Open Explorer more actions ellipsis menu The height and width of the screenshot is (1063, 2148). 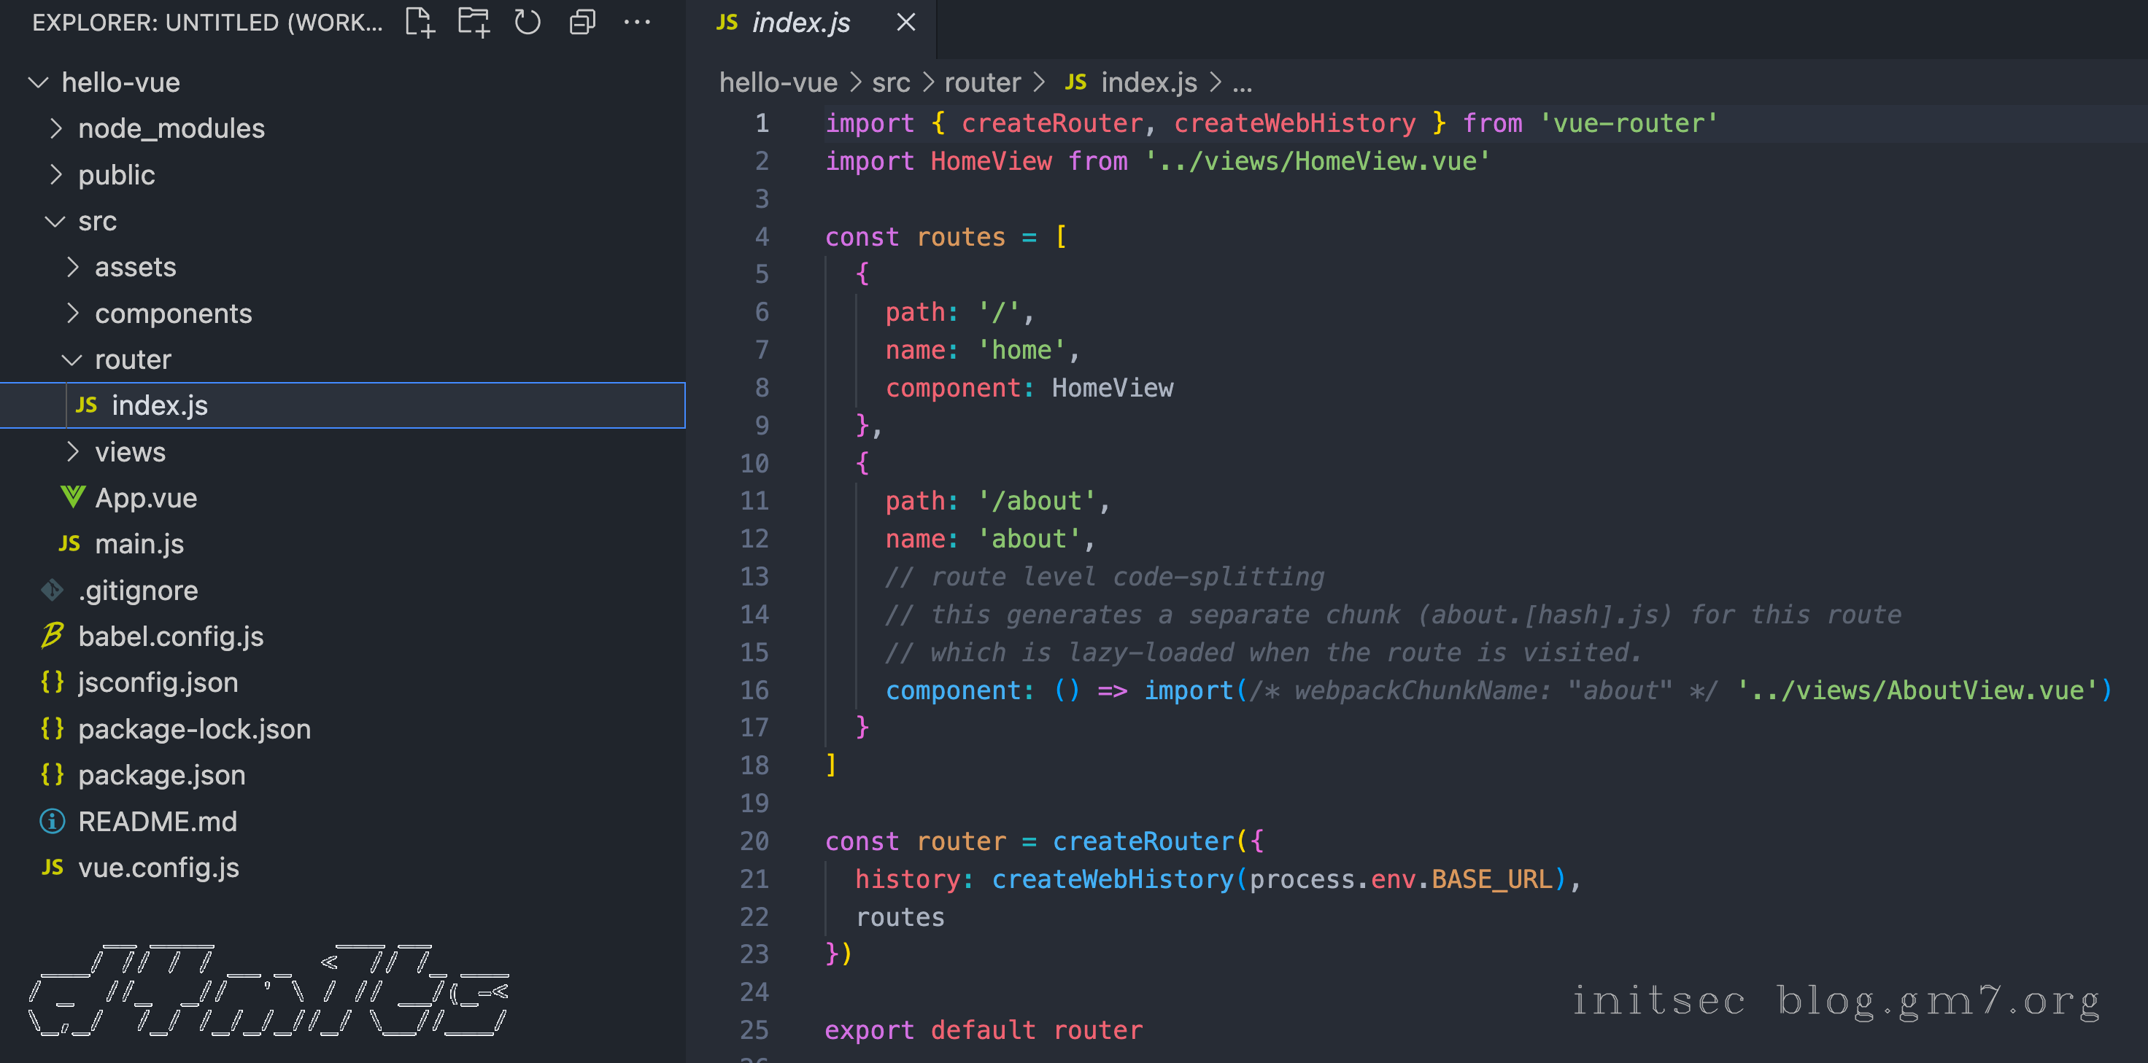click(x=637, y=23)
